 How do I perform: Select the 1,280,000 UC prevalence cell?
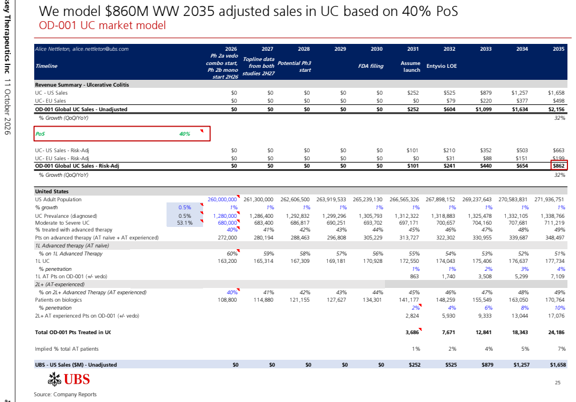pos(225,216)
